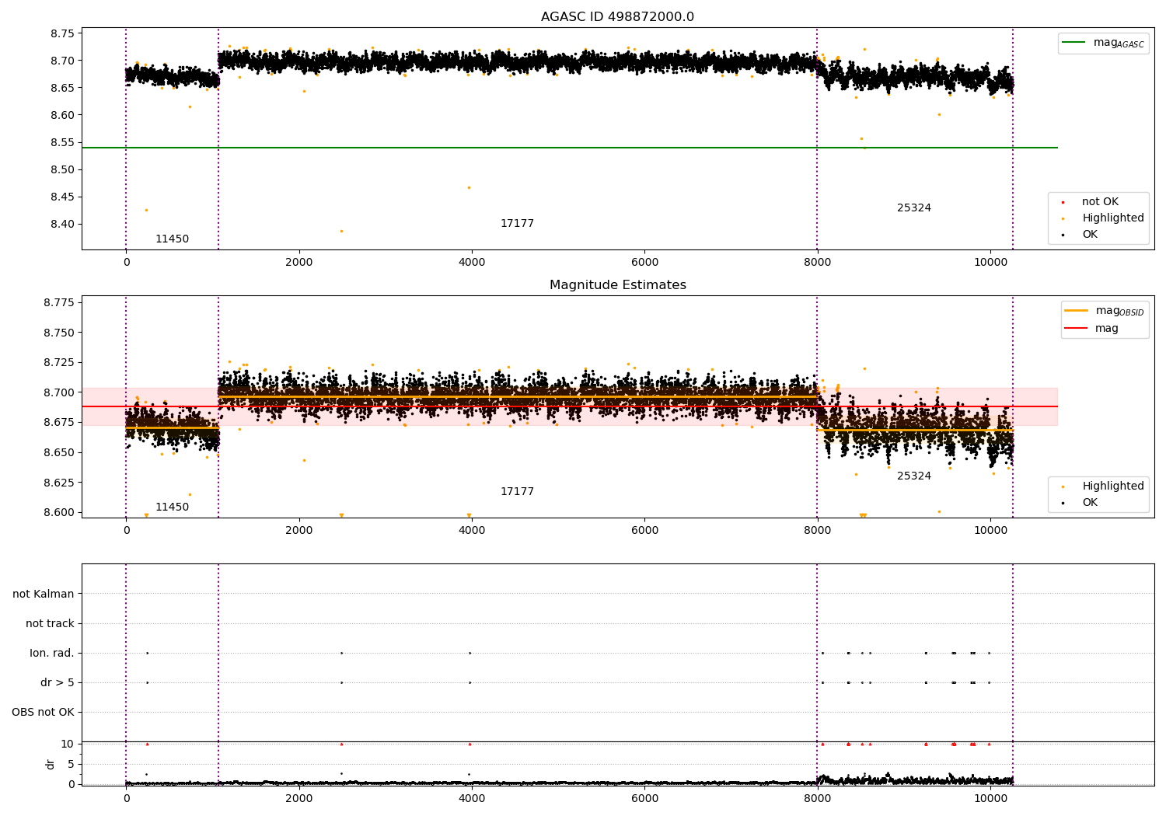Click the y-axis tick label "8.70"
The width and height of the screenshot is (1166, 816).
click(62, 61)
